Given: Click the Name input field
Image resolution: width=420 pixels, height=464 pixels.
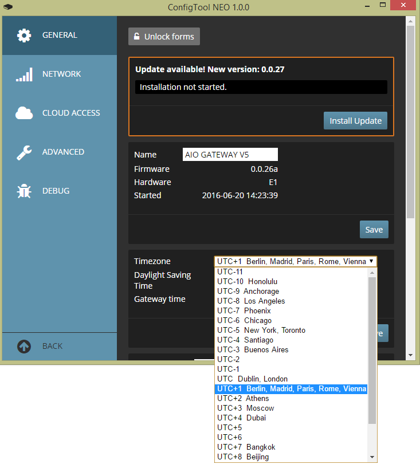Looking at the screenshot, I should (x=230, y=155).
